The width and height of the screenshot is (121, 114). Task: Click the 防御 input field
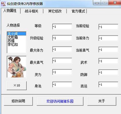tap(108, 72)
